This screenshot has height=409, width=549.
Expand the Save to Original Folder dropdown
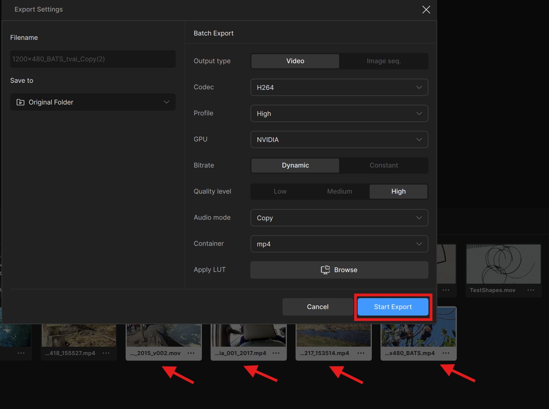point(93,102)
